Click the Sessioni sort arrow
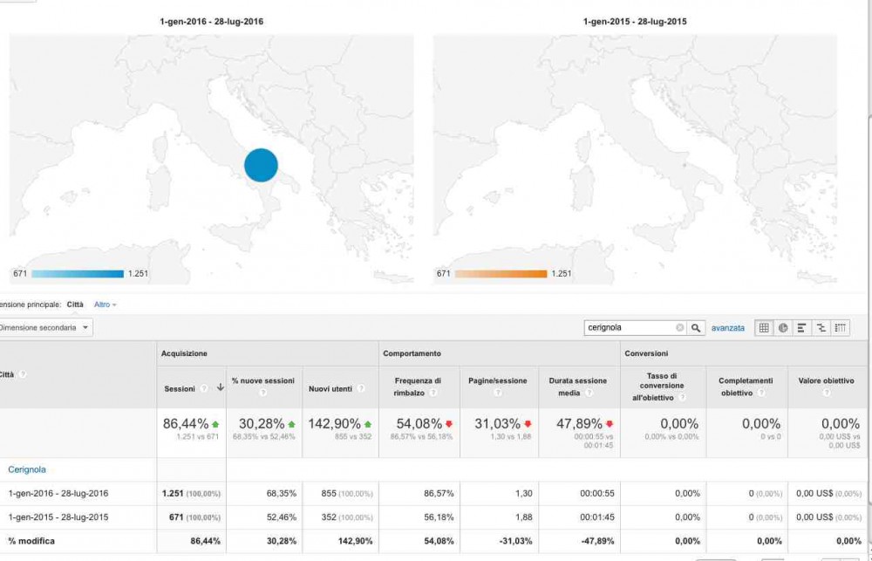This screenshot has height=561, width=872. tap(220, 388)
